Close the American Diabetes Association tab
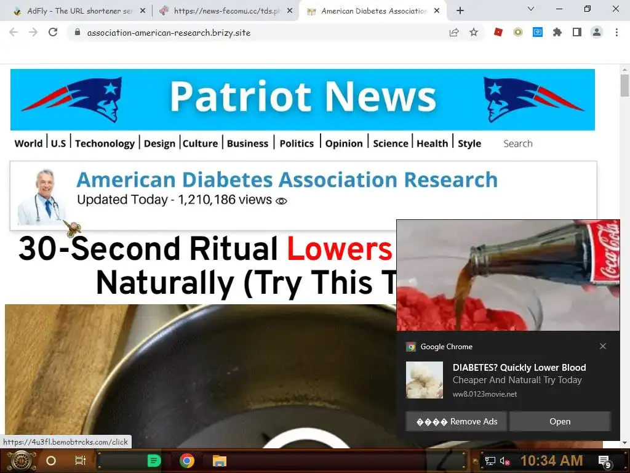Screen dimensions: 630x473 point(437,11)
